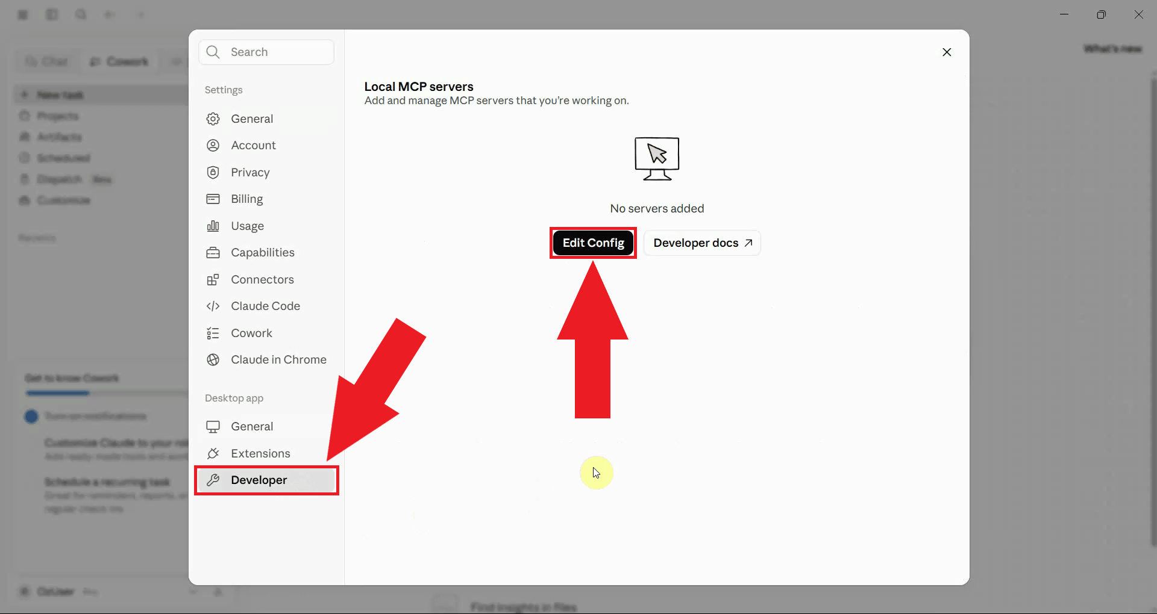Click the main window's vertical scrollbar

tap(1153, 313)
